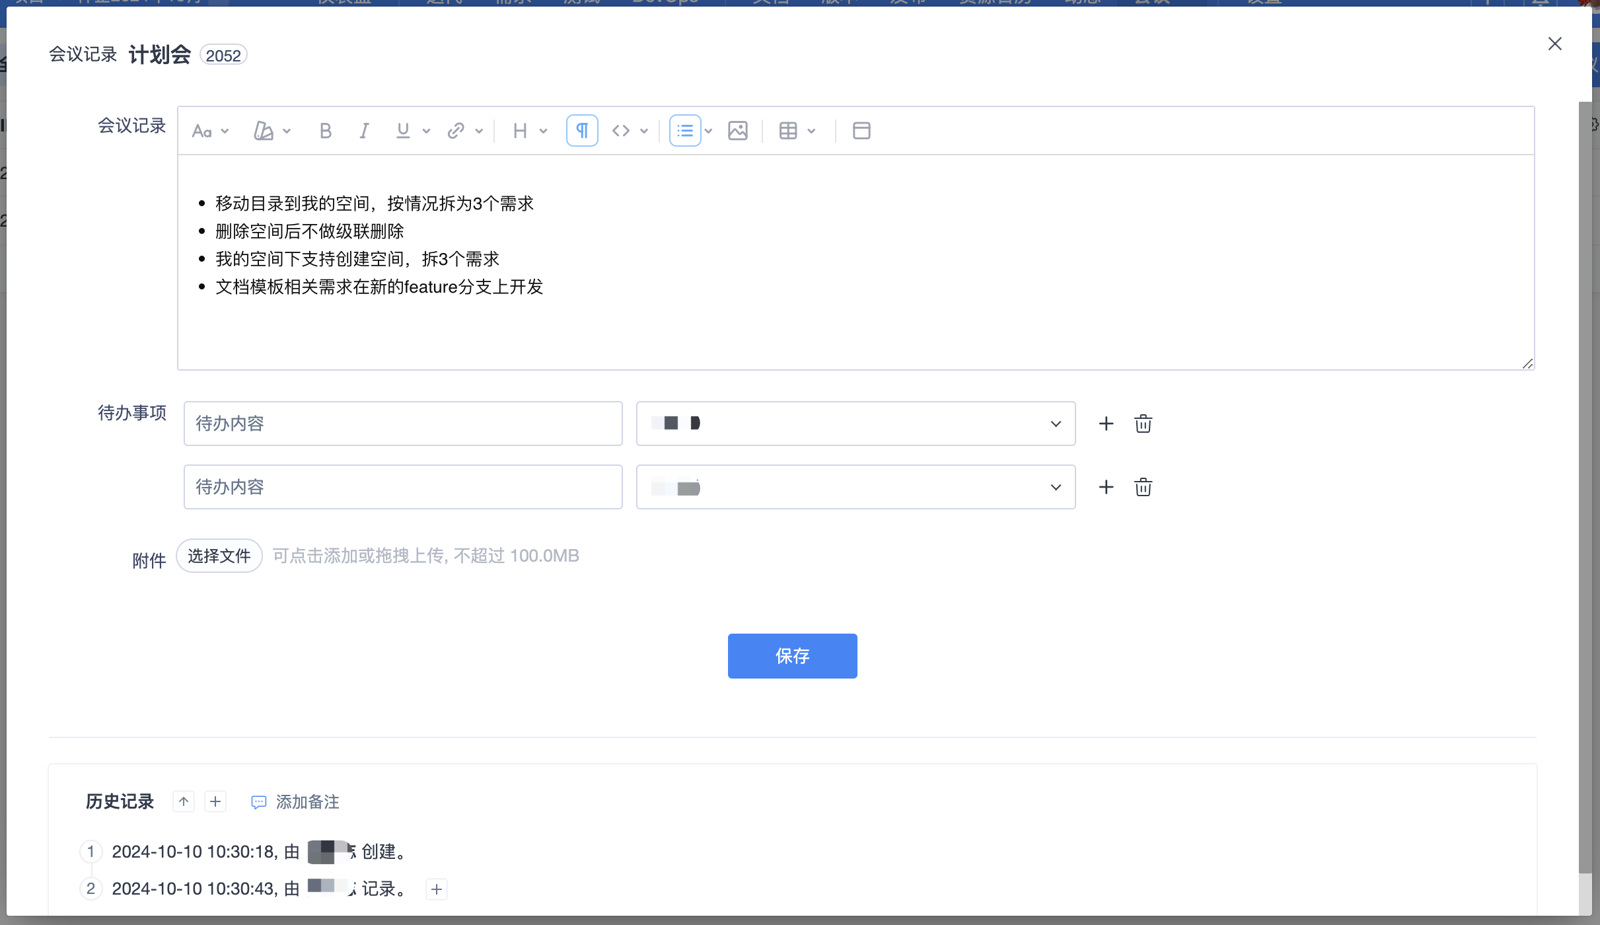The image size is (1600, 925).
Task: Click the insert image icon
Action: pos(737,131)
